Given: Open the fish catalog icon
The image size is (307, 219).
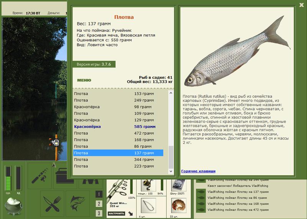Looking at the screenshot, I should [78, 204].
